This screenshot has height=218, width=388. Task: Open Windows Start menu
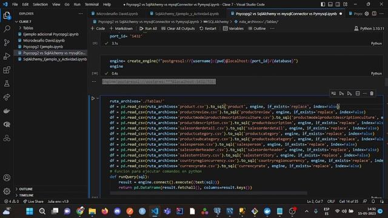pos(30,211)
